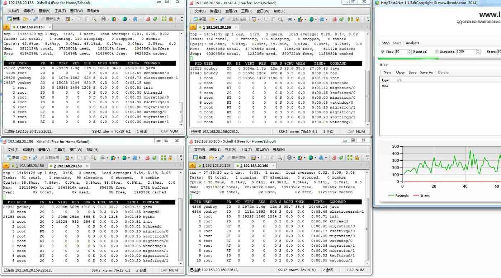
Task: Click the orange new-tab icon in 192.168.20.160 window
Action: click(x=193, y=166)
